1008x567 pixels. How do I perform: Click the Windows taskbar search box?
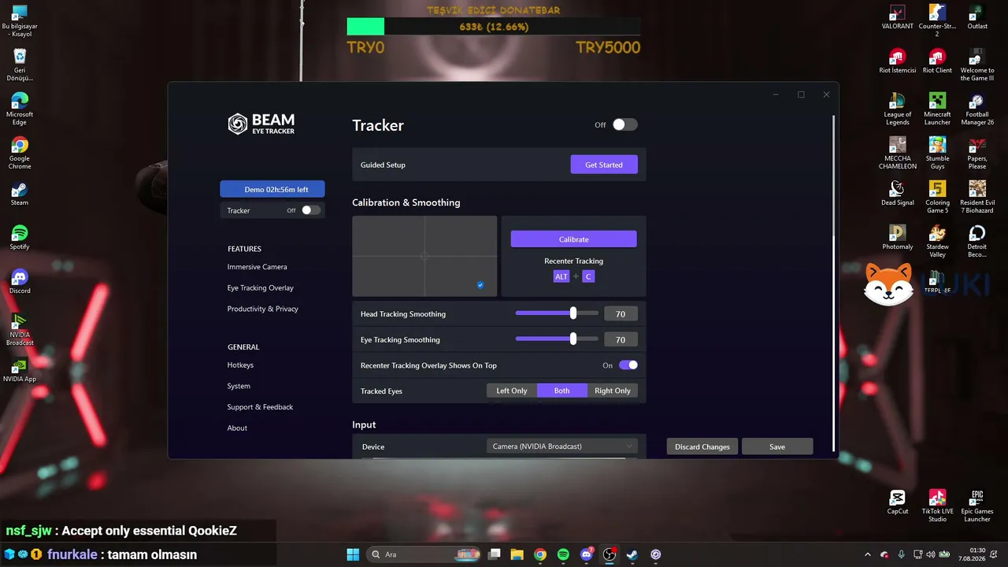coord(423,554)
